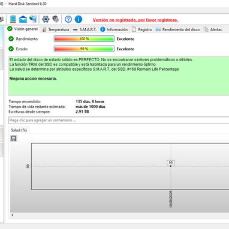The image size is (229, 229).
Task: Open the Rendimiento del disco tab
Action: [x=177, y=29]
